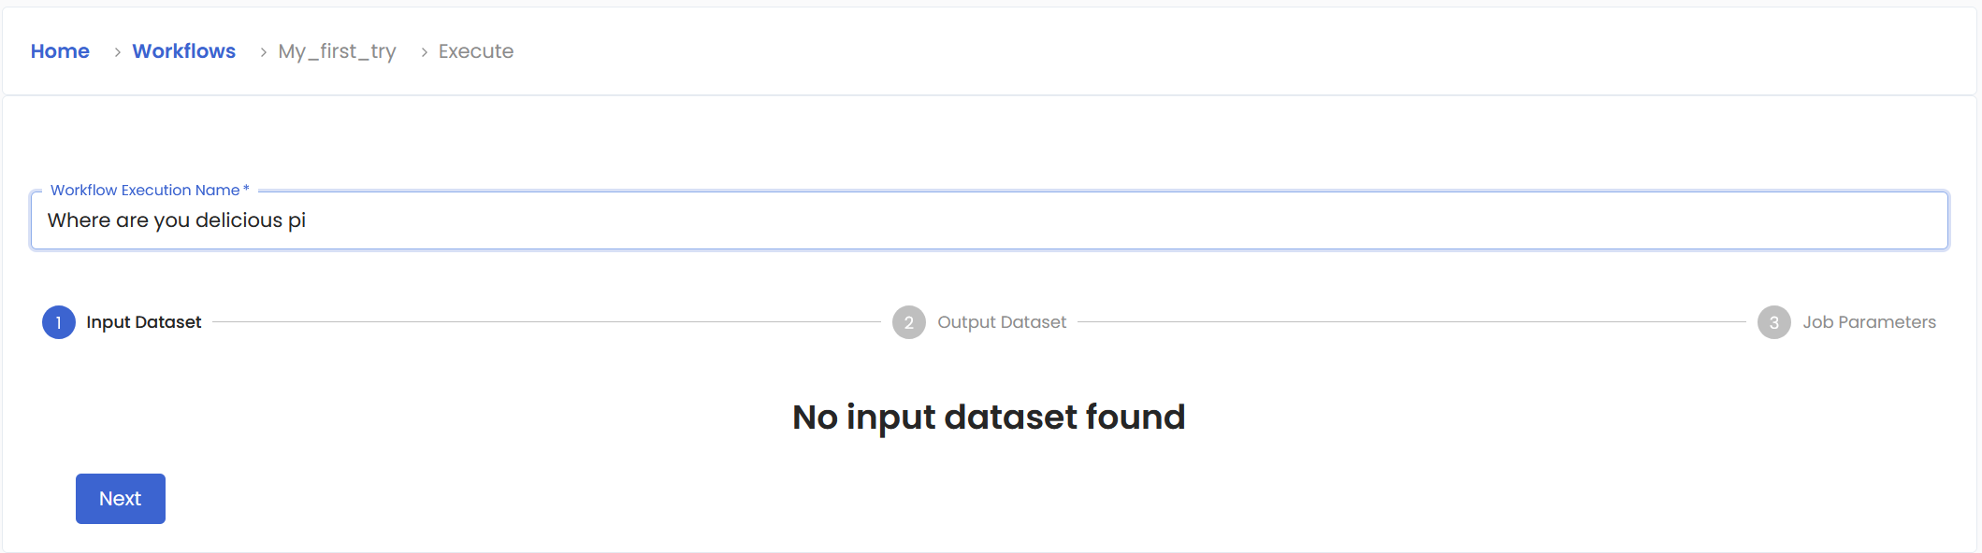
Task: Click the required asterisk beside the field label
Action: point(246,189)
